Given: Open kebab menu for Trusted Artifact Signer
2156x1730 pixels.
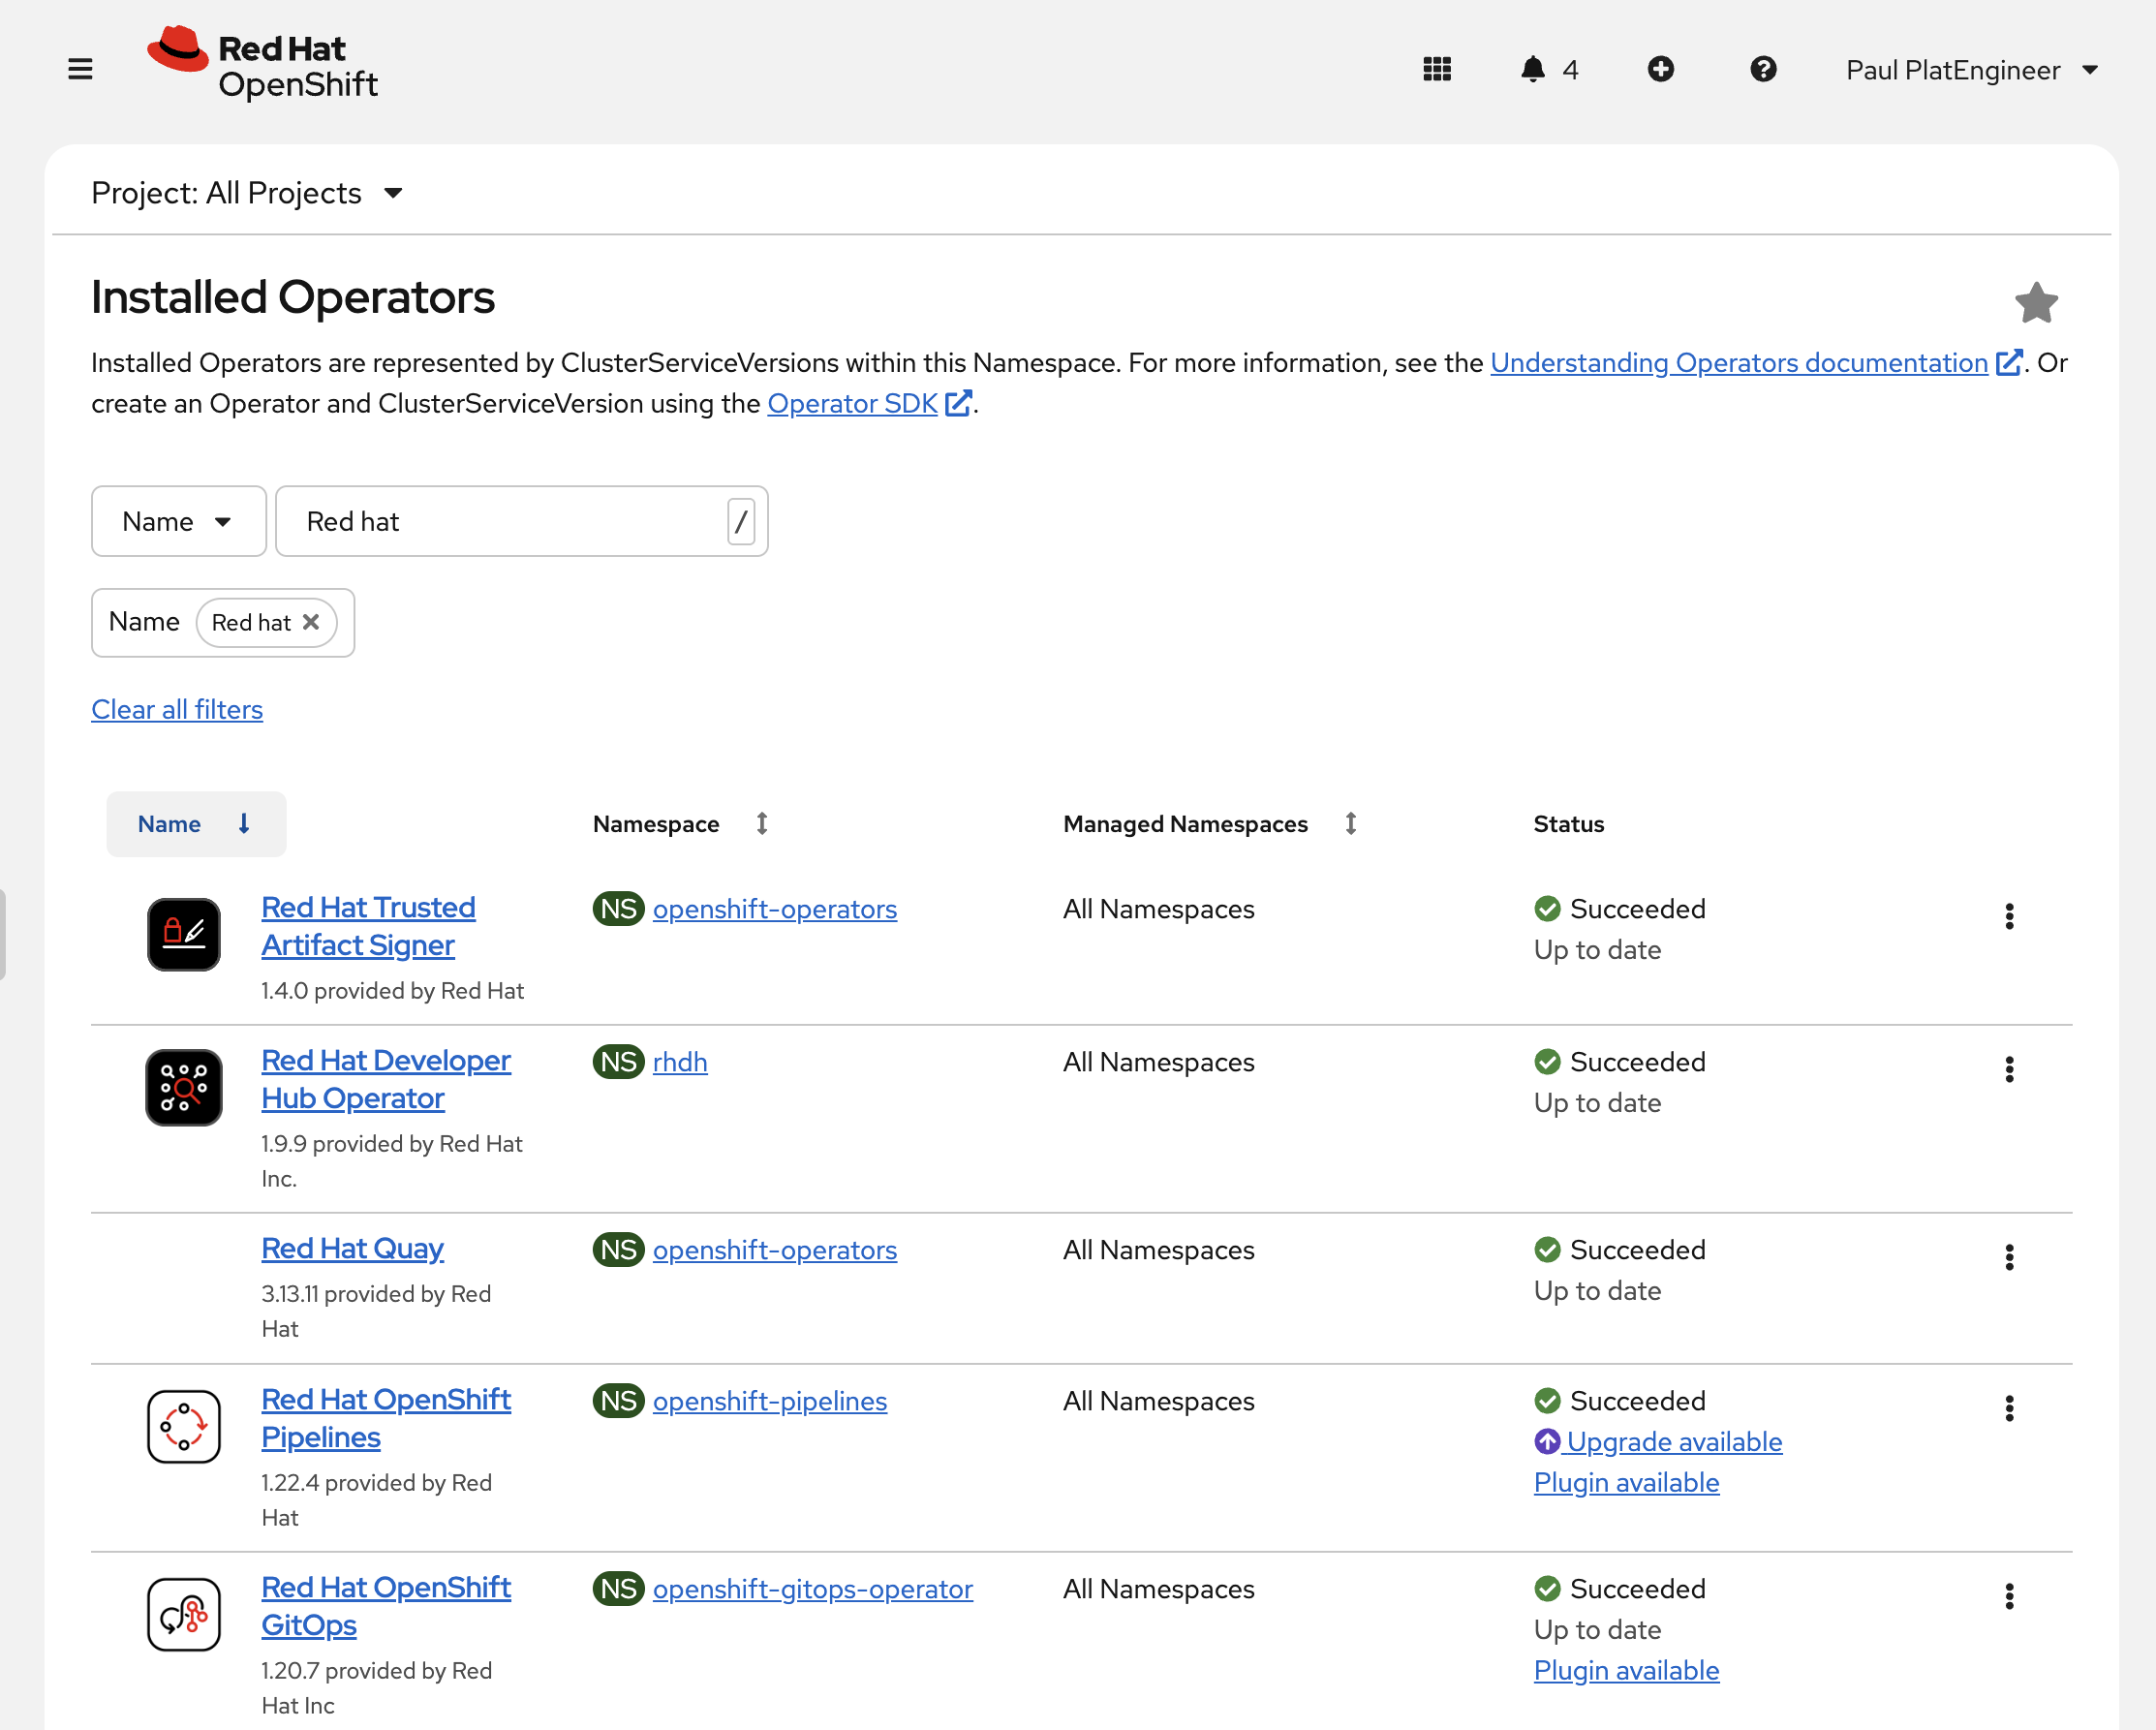Looking at the screenshot, I should point(2008,916).
